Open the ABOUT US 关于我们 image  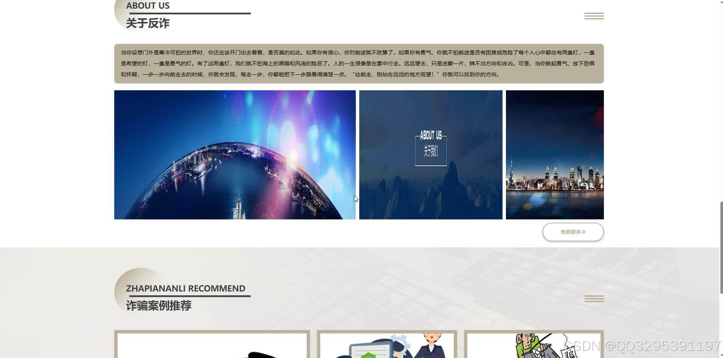[431, 155]
